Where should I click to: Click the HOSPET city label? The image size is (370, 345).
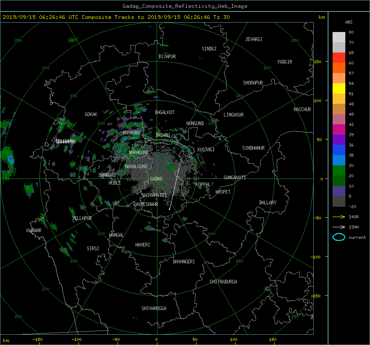tap(223, 192)
